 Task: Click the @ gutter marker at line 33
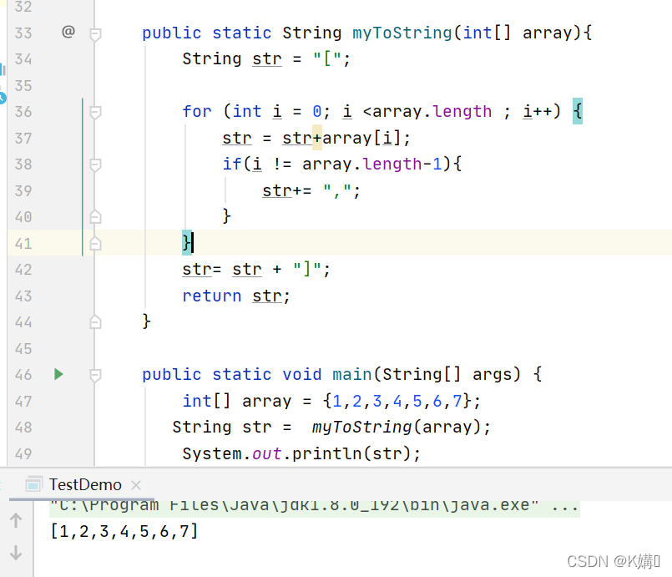[68, 32]
